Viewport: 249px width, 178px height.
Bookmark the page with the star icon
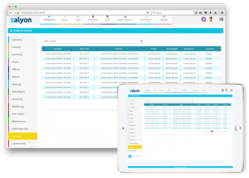click(196, 13)
